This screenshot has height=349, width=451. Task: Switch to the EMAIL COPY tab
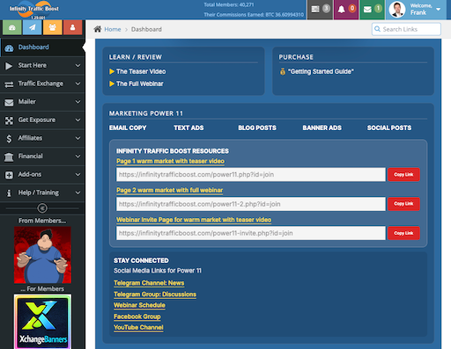[x=128, y=127]
